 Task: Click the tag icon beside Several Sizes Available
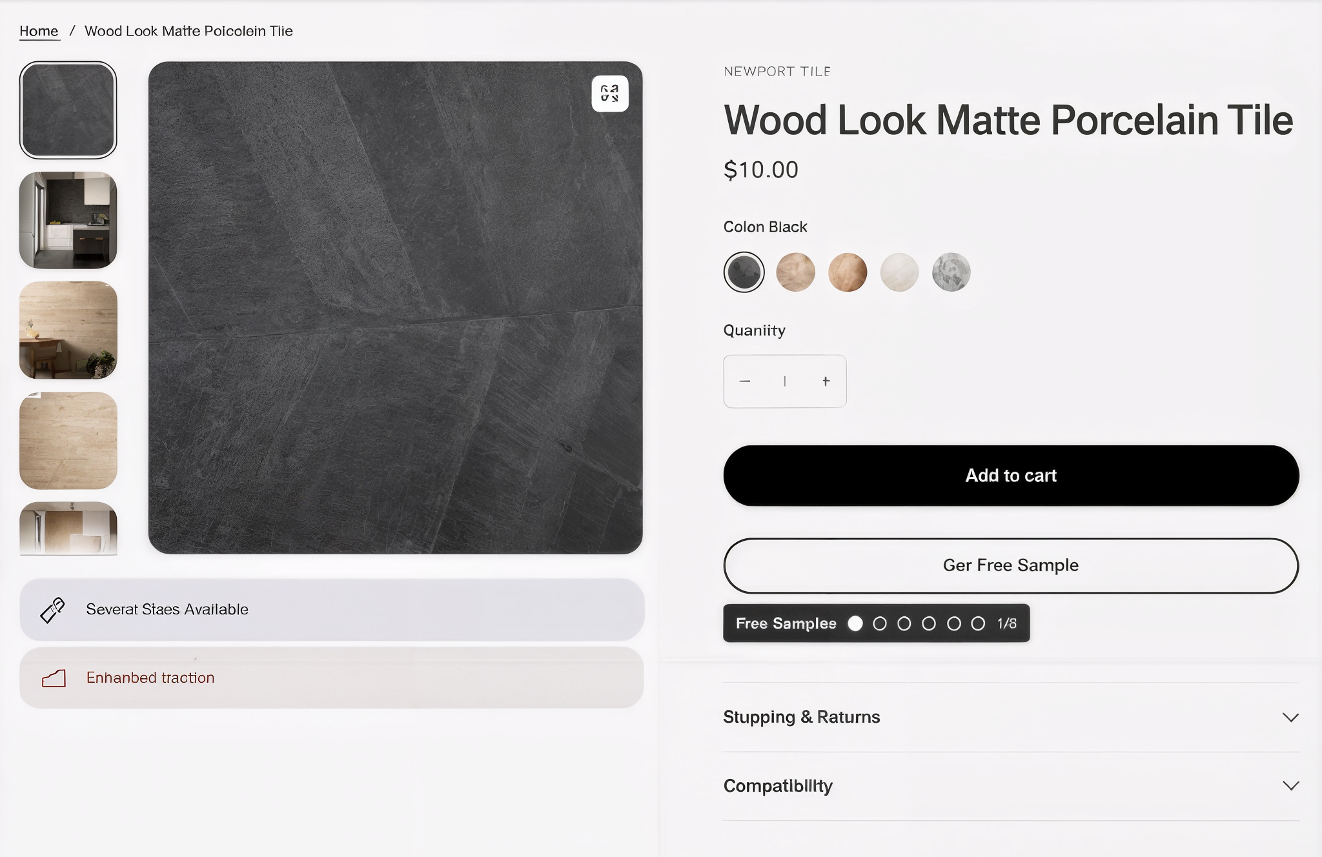[52, 609]
